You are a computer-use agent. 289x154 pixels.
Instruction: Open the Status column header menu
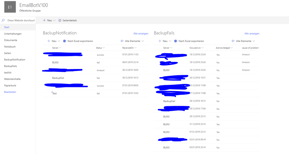click(100, 48)
